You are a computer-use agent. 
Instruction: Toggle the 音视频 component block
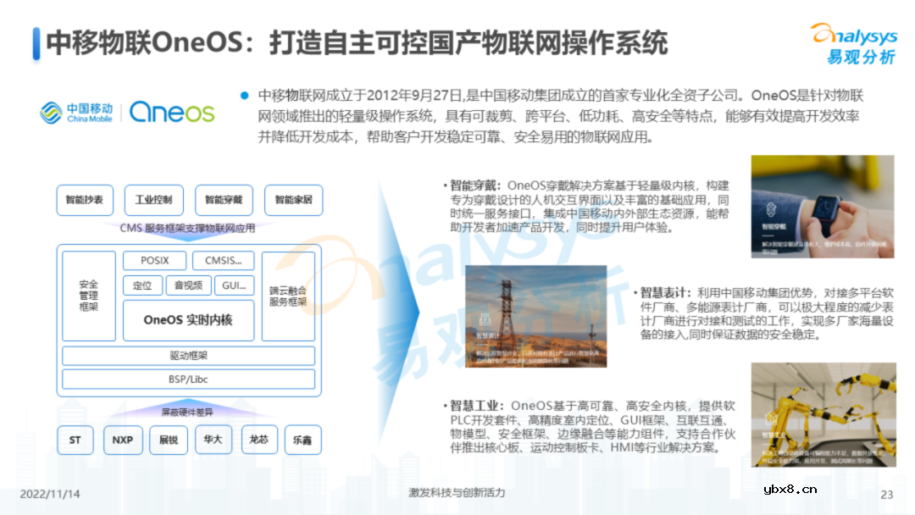pos(187,285)
